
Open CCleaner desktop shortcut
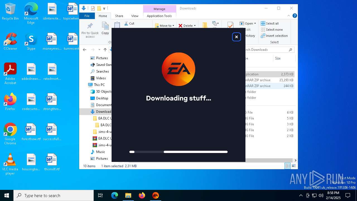coord(10,42)
